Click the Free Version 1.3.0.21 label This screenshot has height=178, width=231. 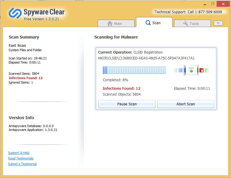pyautogui.click(x=41, y=19)
